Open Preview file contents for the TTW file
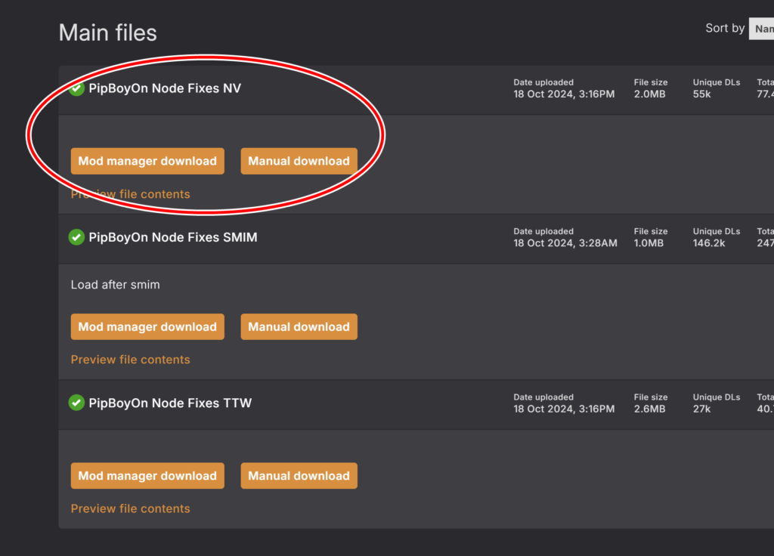Image resolution: width=774 pixels, height=556 pixels. [x=130, y=508]
